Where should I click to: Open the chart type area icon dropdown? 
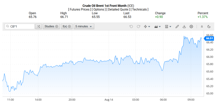click(x=157, y=27)
